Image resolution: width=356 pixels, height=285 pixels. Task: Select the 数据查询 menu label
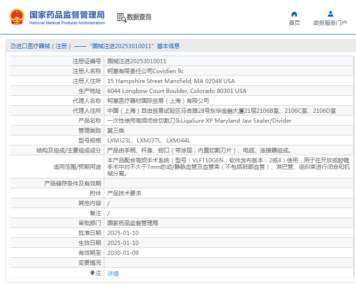click(x=139, y=17)
